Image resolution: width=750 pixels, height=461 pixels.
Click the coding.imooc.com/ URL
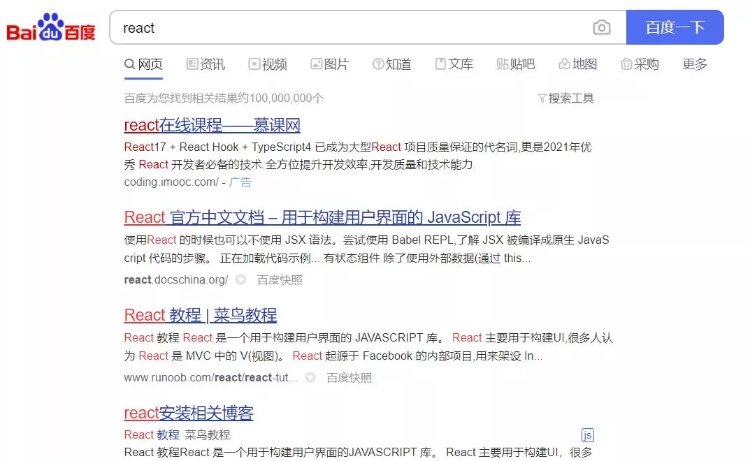[x=171, y=182]
